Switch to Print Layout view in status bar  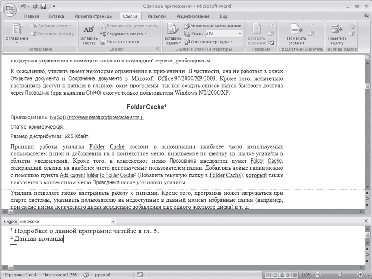click(x=268, y=275)
